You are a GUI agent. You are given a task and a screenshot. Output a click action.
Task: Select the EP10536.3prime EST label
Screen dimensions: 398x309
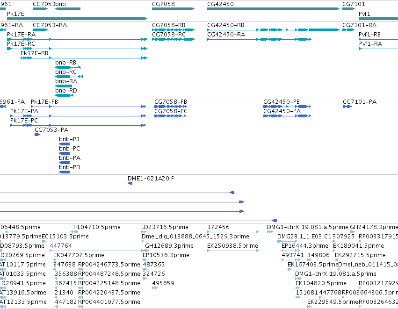[x=166, y=255]
